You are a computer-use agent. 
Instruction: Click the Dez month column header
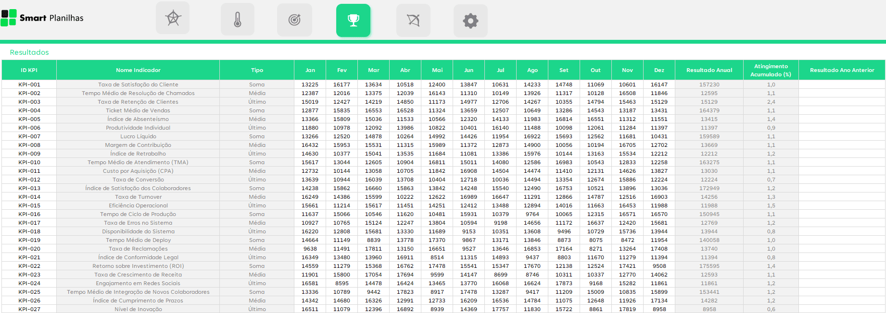[x=659, y=70]
